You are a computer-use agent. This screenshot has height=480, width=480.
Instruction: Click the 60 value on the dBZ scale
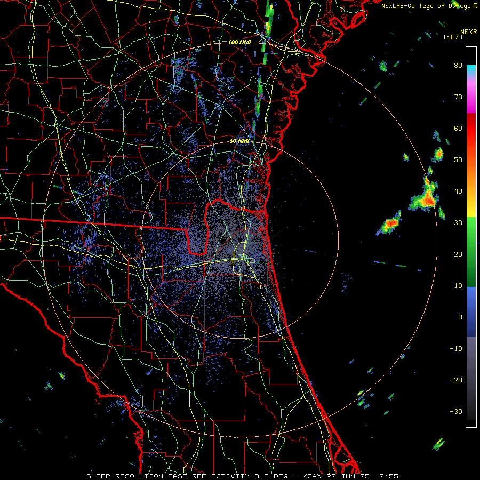pos(458,128)
